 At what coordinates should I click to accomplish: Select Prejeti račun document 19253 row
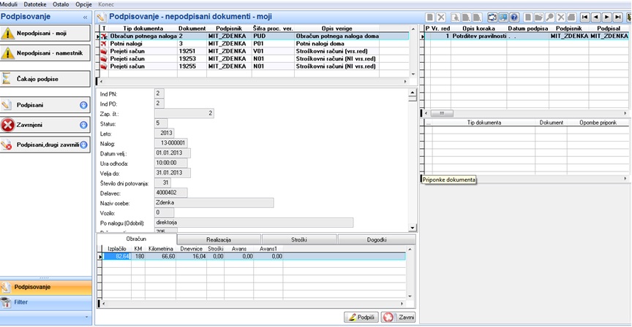point(253,58)
